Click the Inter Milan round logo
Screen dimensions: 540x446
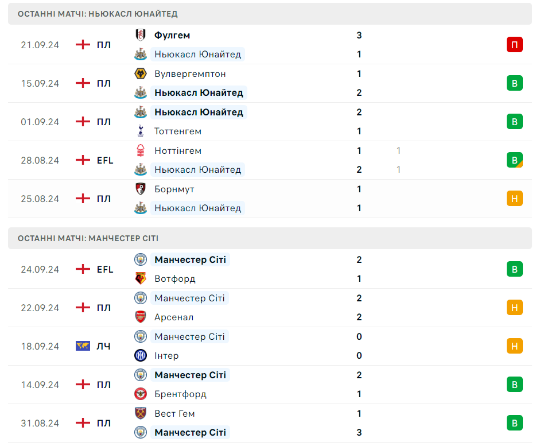(x=141, y=355)
